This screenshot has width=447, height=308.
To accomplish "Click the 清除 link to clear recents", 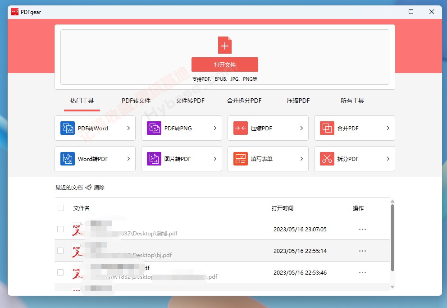I will (99, 187).
